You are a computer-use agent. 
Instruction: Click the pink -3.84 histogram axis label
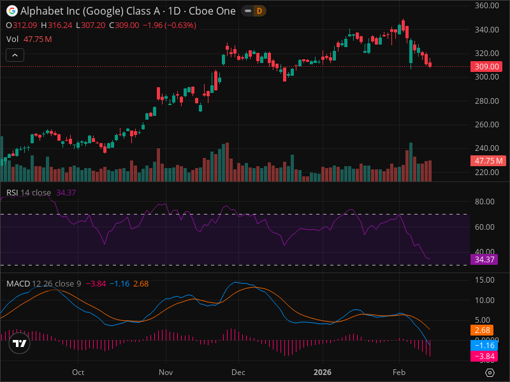click(x=484, y=356)
